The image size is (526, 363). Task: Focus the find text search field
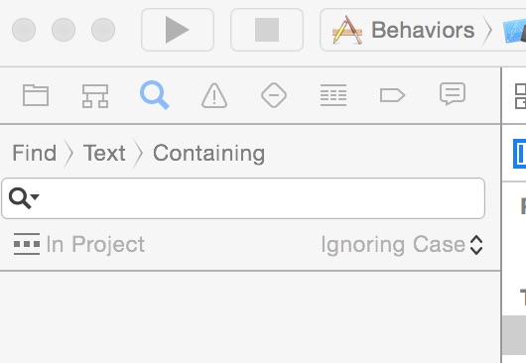tap(243, 198)
